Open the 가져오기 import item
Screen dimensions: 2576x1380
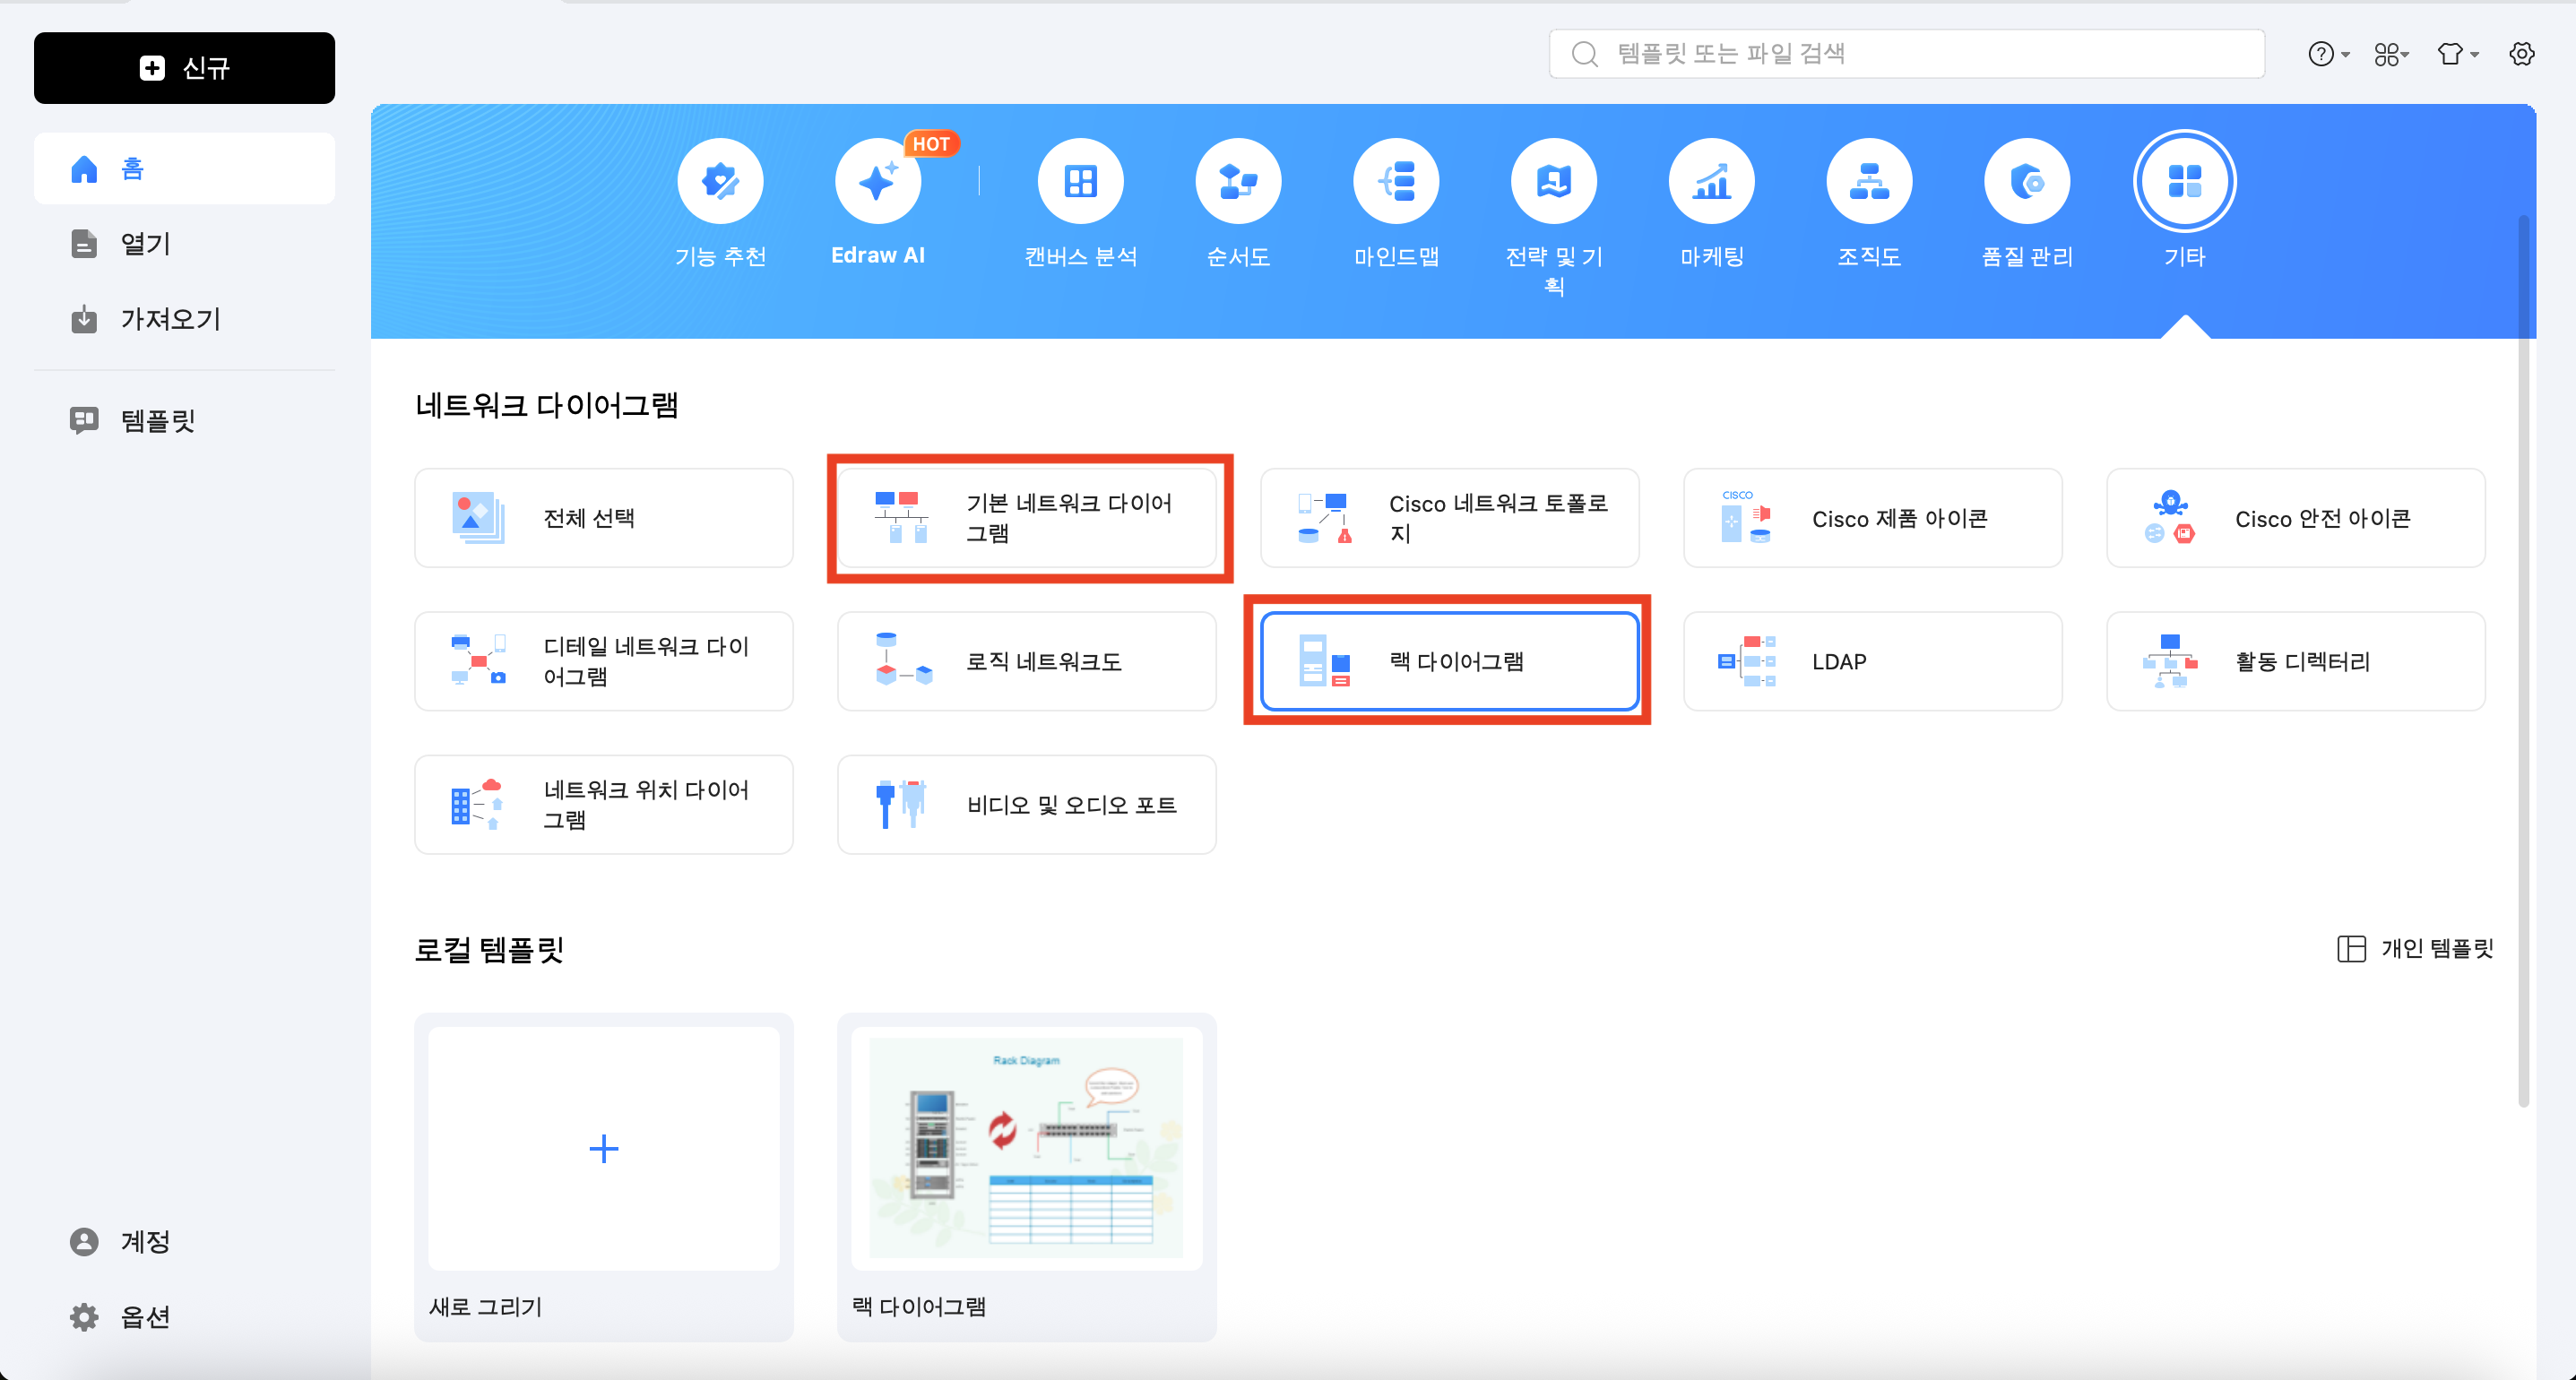[184, 319]
